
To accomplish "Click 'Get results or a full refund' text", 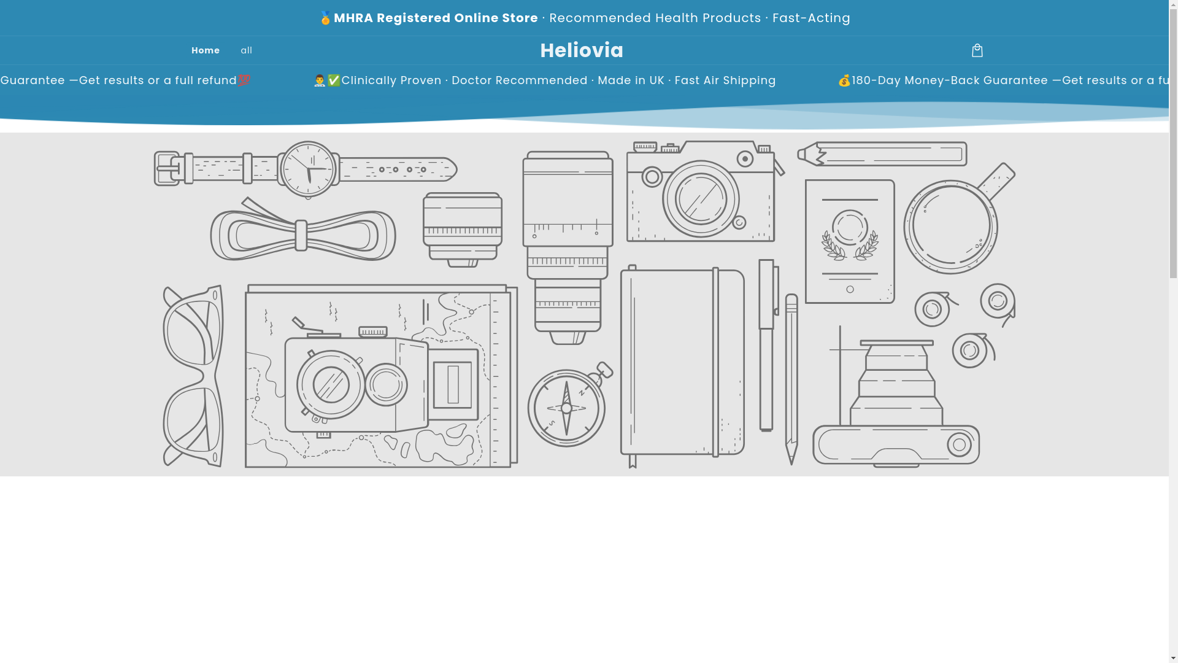I will (x=158, y=80).
